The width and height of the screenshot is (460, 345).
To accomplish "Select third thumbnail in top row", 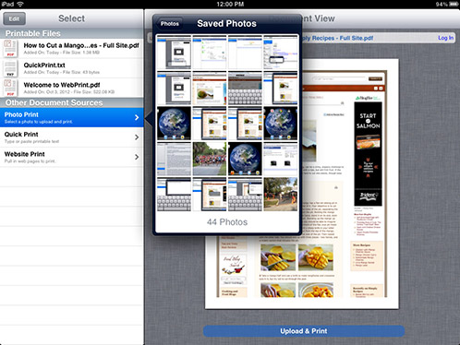I will pos(245,52).
